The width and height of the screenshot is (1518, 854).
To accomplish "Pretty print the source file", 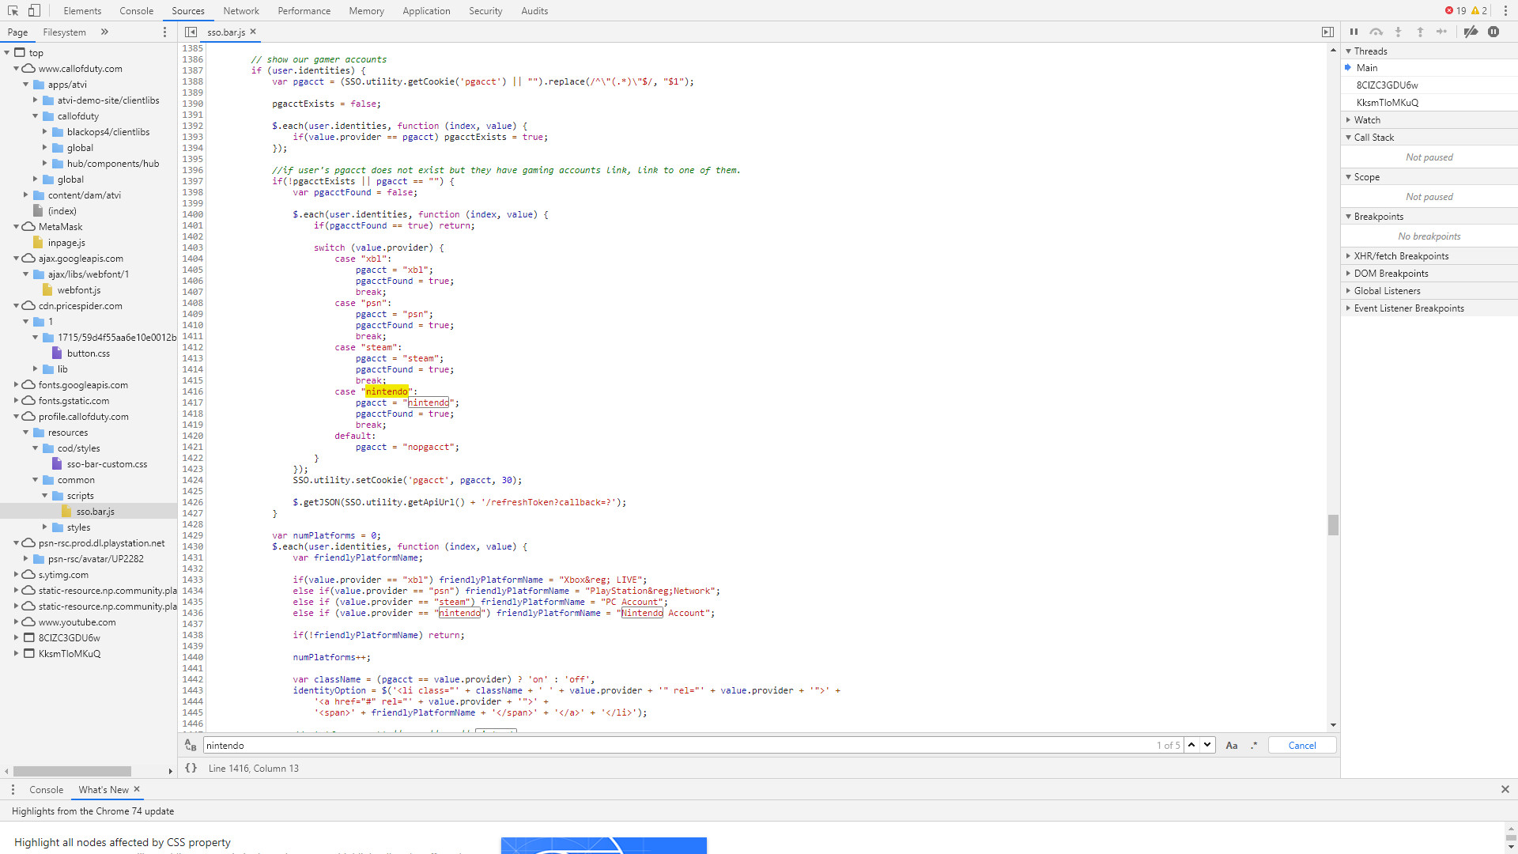I will pos(191,768).
